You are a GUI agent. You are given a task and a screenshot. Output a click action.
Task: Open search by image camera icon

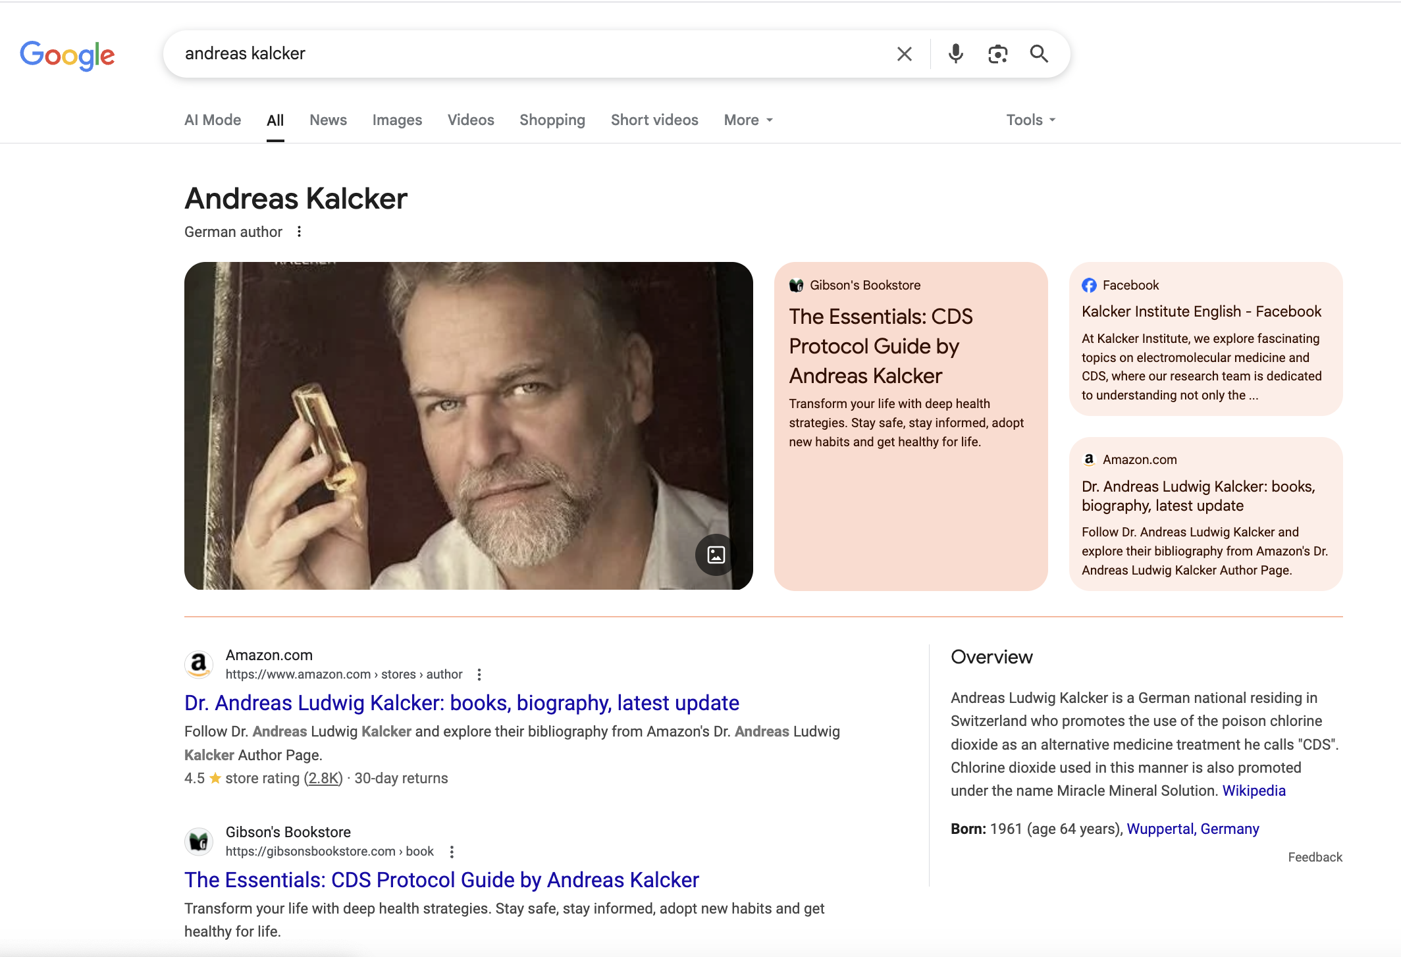coord(997,54)
